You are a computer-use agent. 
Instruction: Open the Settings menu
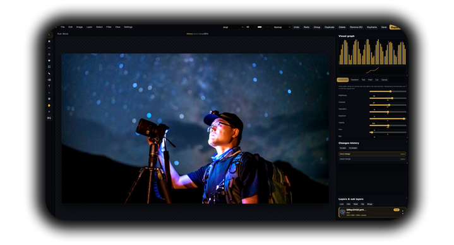point(128,27)
